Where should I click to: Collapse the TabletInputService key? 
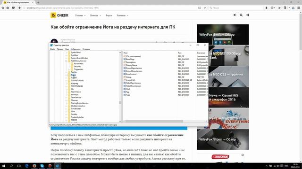point(66,61)
